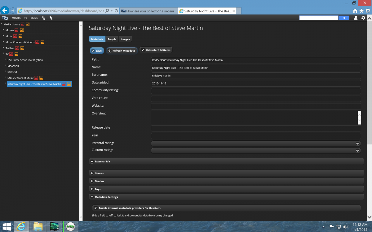The image size is (372, 232).
Task: Click the pencil edit icon in toolbar
Action: [51, 18]
